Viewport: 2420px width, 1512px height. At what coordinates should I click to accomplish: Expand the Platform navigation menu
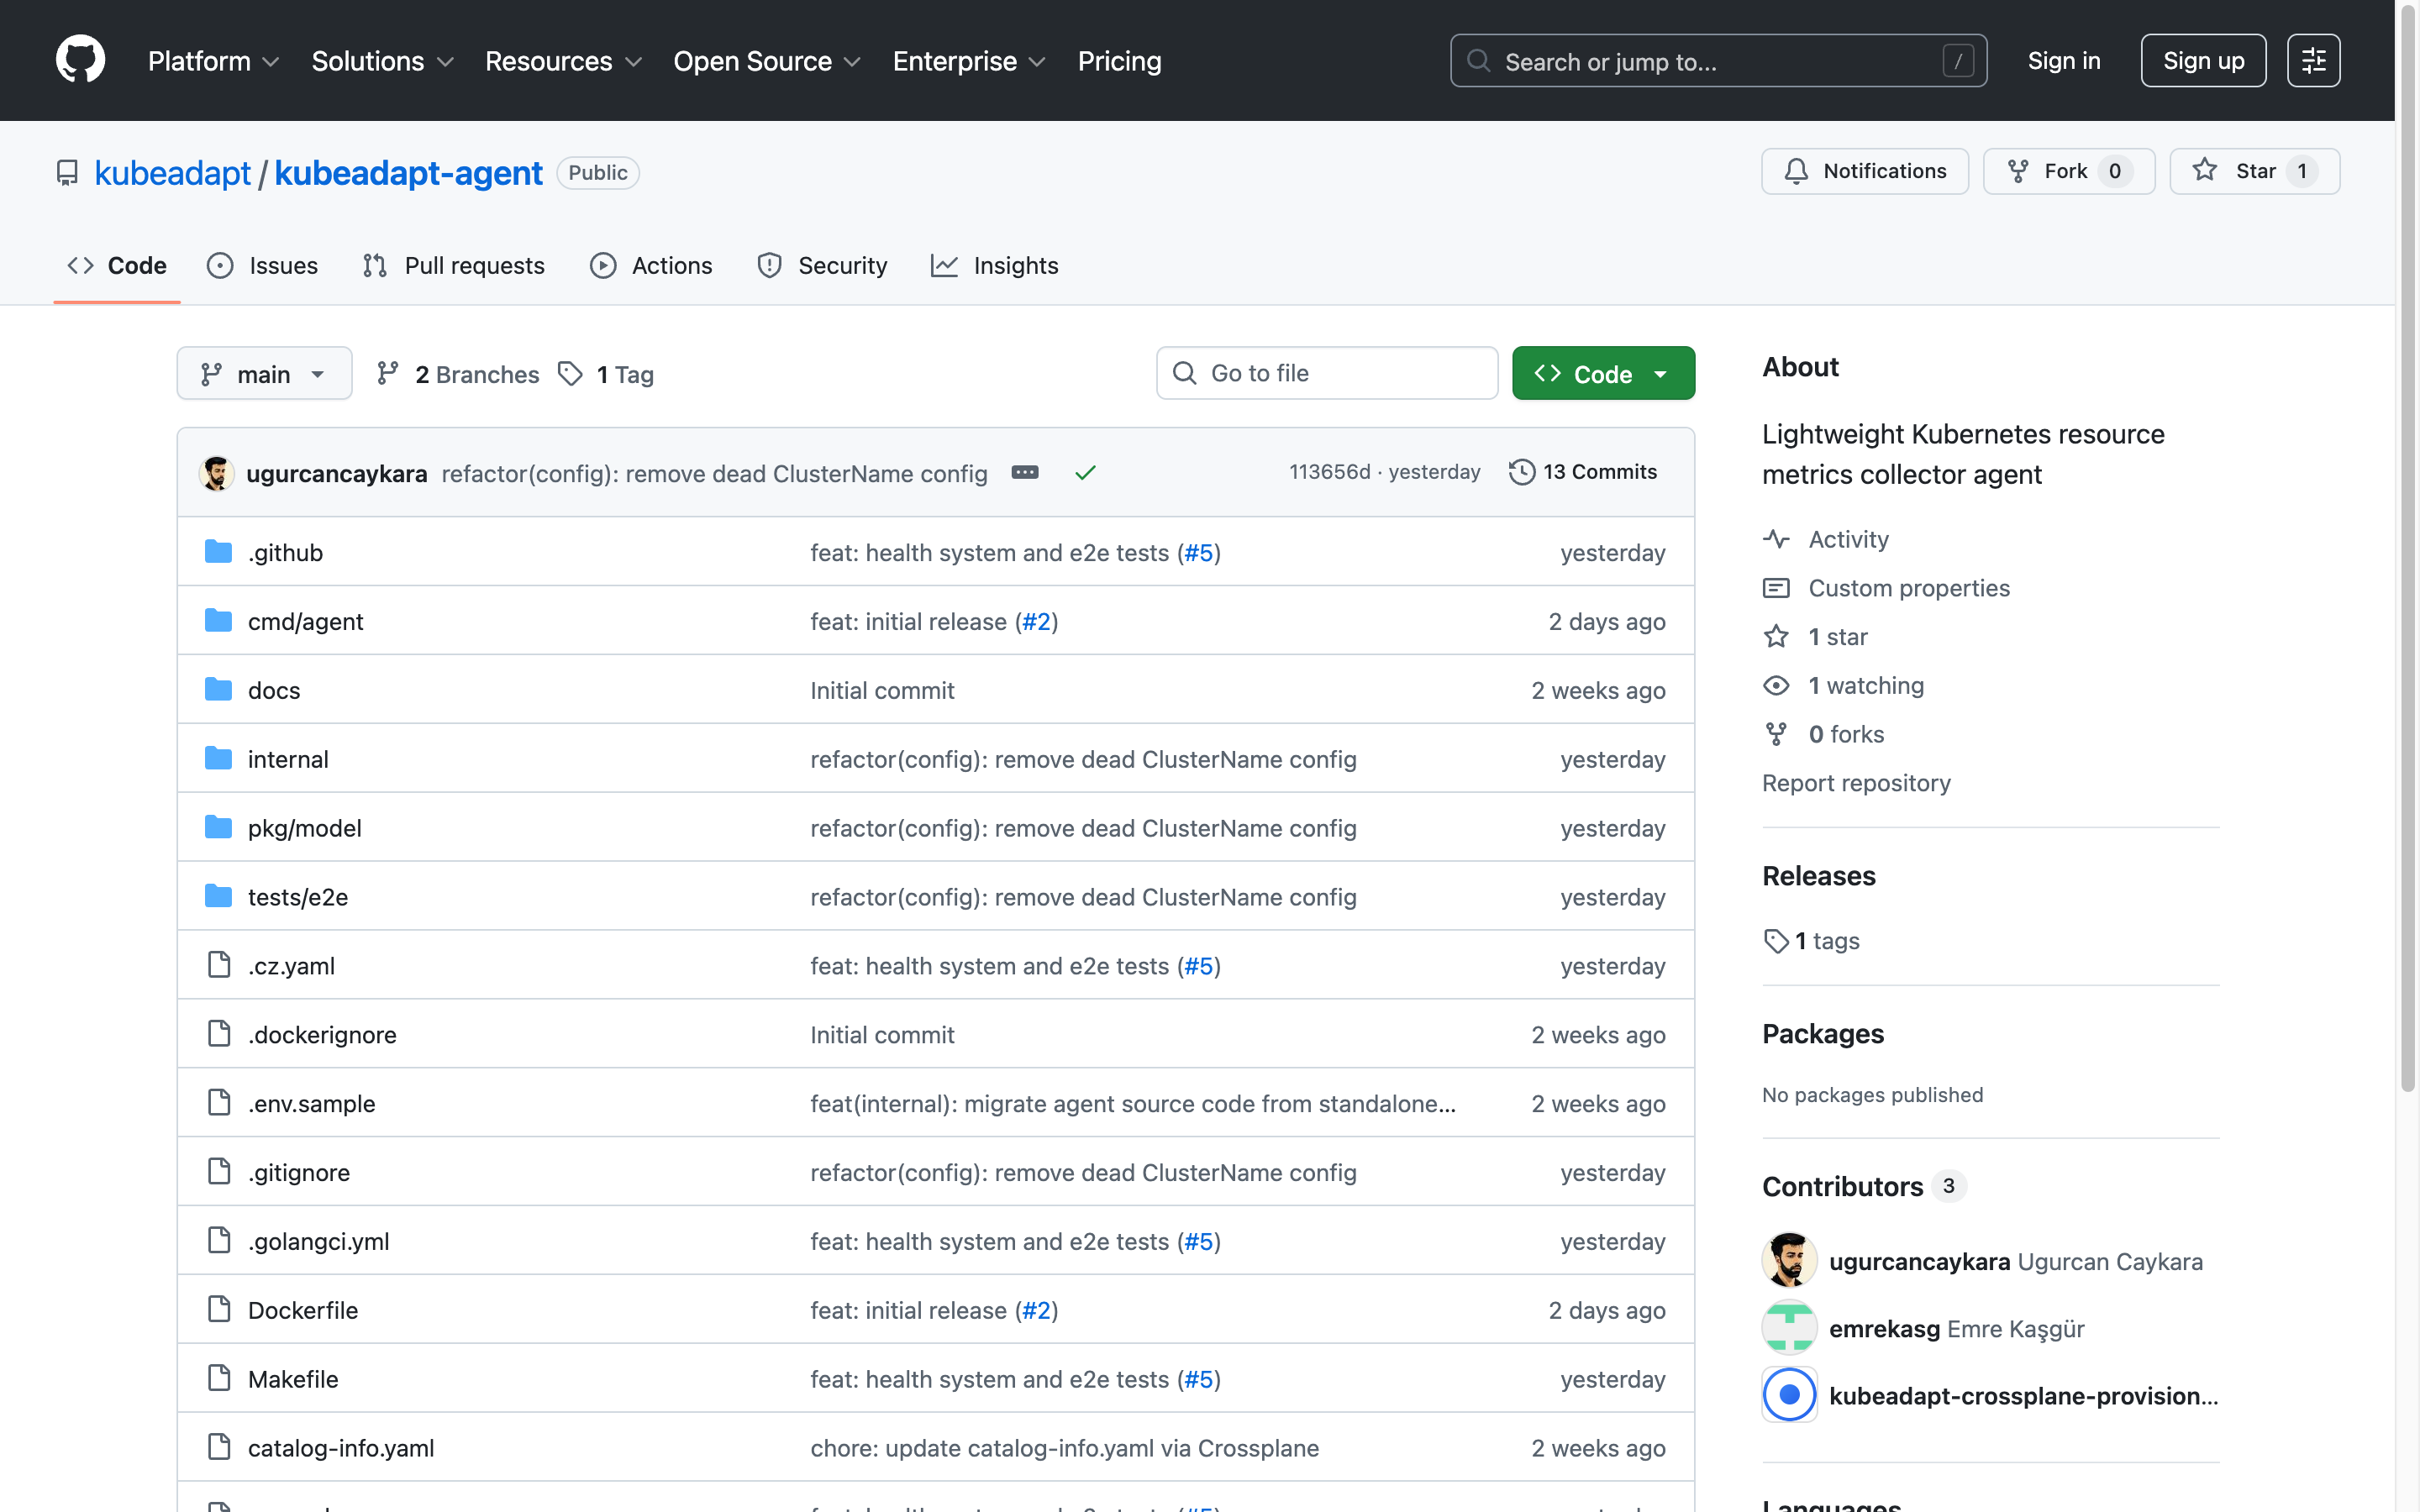pos(213,61)
